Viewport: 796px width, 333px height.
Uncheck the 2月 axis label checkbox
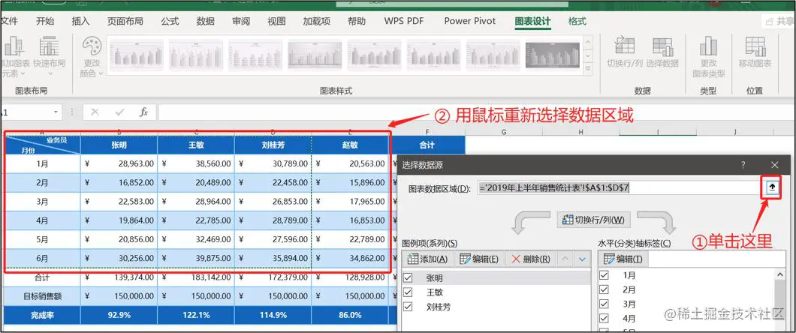(x=604, y=289)
